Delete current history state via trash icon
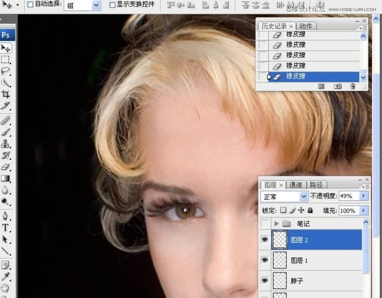 click(352, 87)
